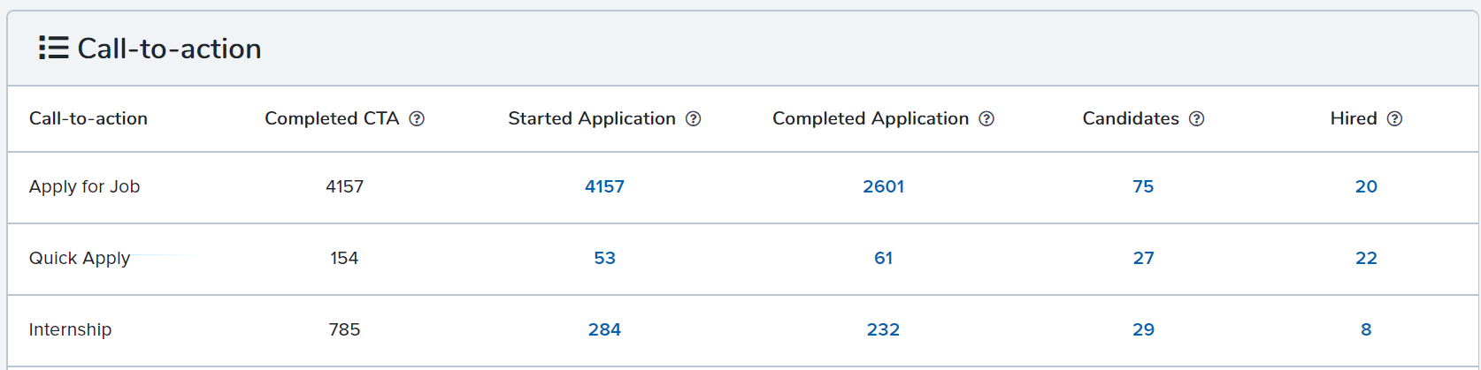Select the Apply for Job row label

click(x=84, y=186)
